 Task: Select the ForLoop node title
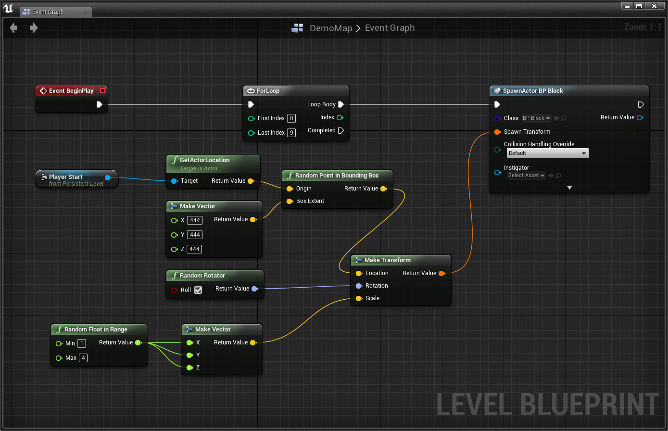click(x=268, y=91)
